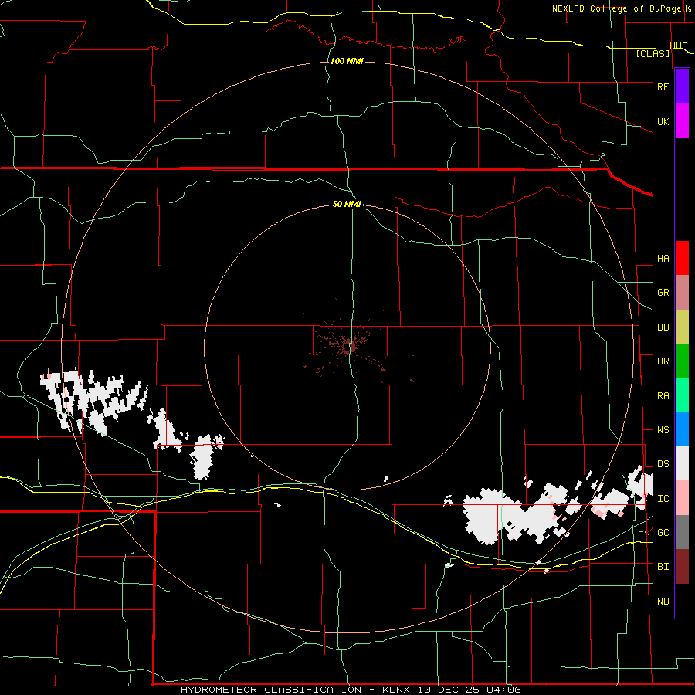Click the BI dark red legend swatch
The width and height of the screenshot is (695, 695).
[x=682, y=567]
